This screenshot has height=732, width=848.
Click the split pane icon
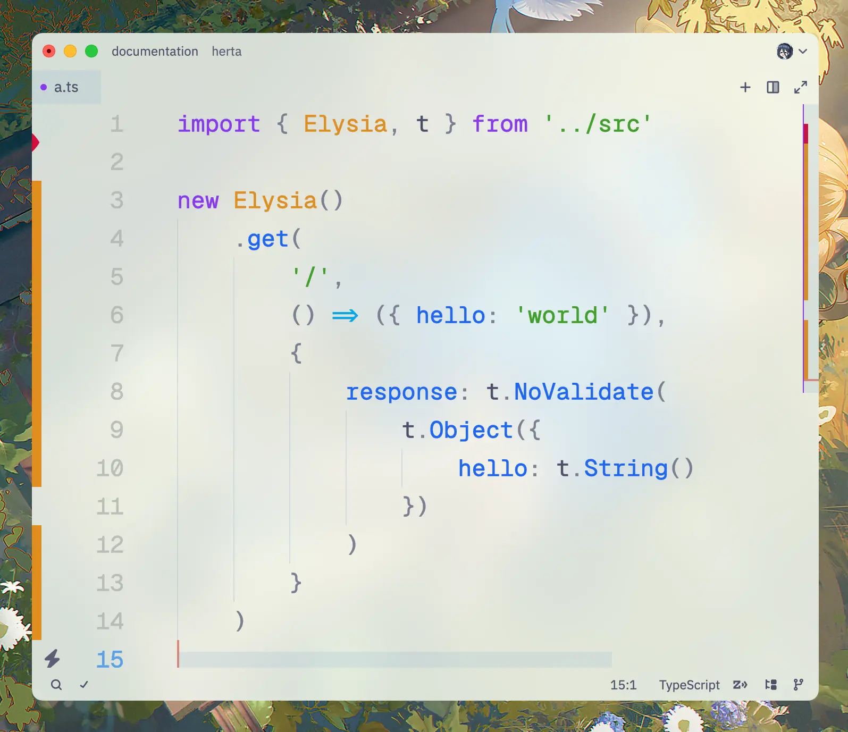pos(773,87)
